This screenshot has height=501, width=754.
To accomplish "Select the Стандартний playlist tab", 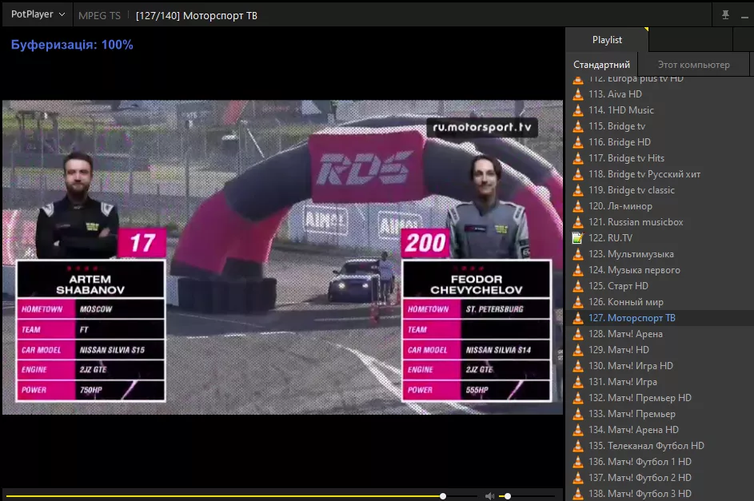I will click(x=601, y=65).
